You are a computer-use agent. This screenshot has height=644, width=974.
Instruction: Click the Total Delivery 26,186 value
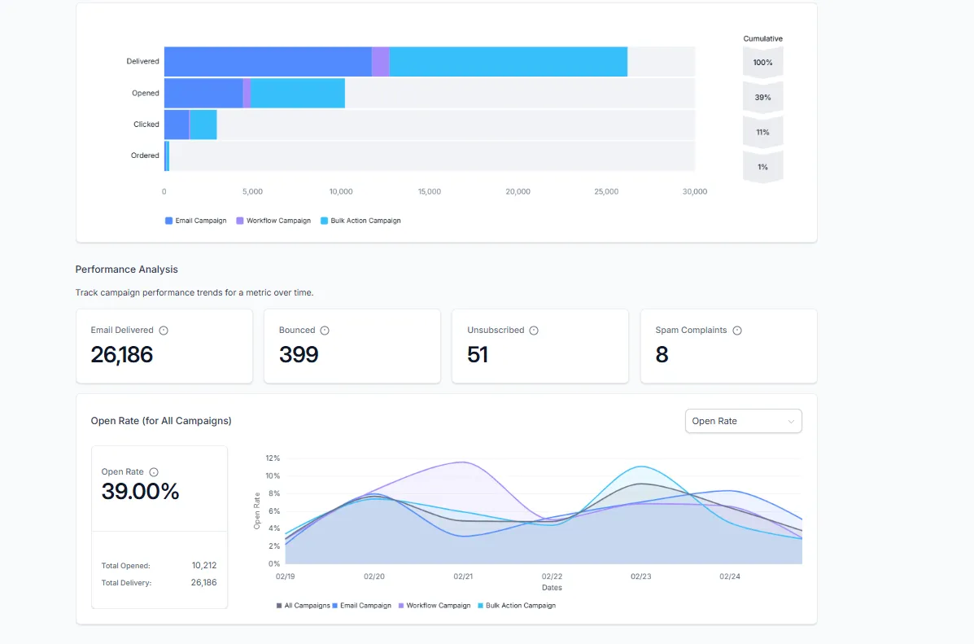203,583
